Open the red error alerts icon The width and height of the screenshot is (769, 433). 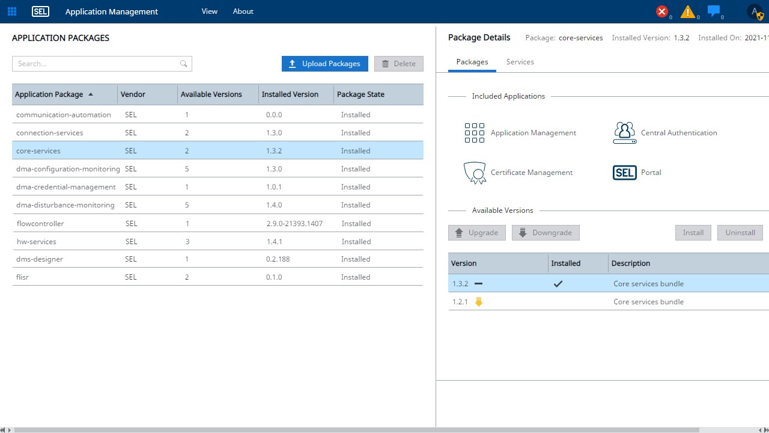(662, 11)
